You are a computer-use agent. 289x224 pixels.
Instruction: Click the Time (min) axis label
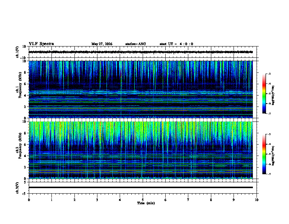pyautogui.click(x=146, y=203)
